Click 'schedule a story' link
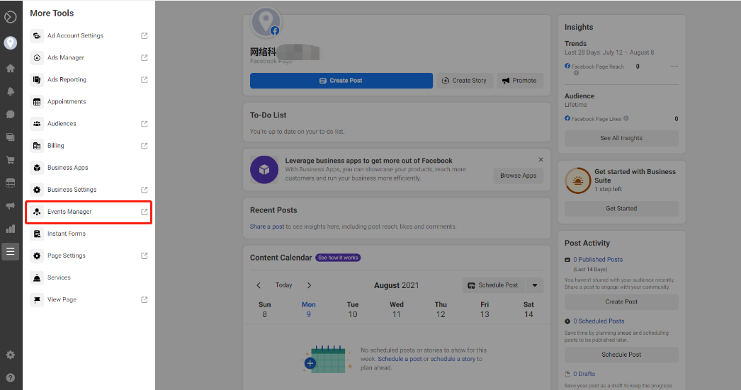This screenshot has width=741, height=390. (x=453, y=359)
